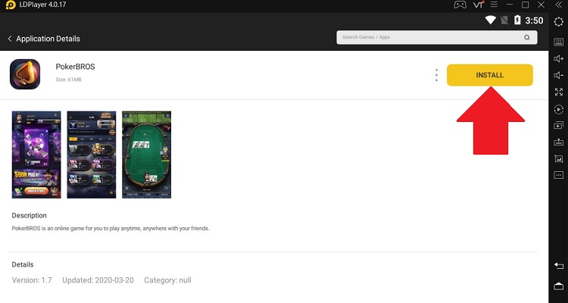Click the Android home button in sidebar
Viewport: 568px width, 303px height.
click(559, 286)
